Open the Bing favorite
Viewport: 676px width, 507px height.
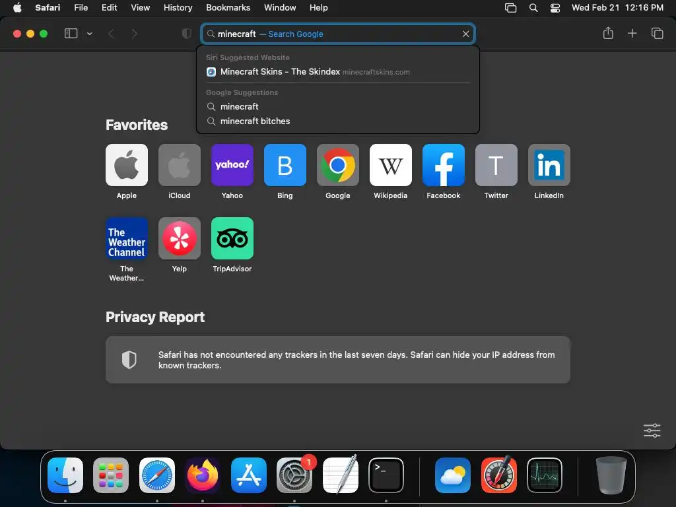[285, 165]
